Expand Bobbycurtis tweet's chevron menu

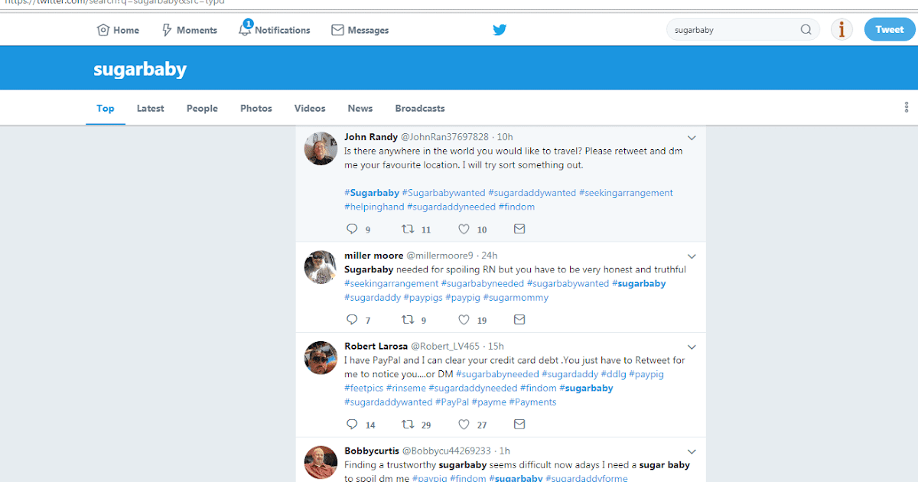click(692, 451)
